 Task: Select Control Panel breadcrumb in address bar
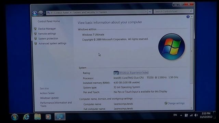click(x=61, y=13)
